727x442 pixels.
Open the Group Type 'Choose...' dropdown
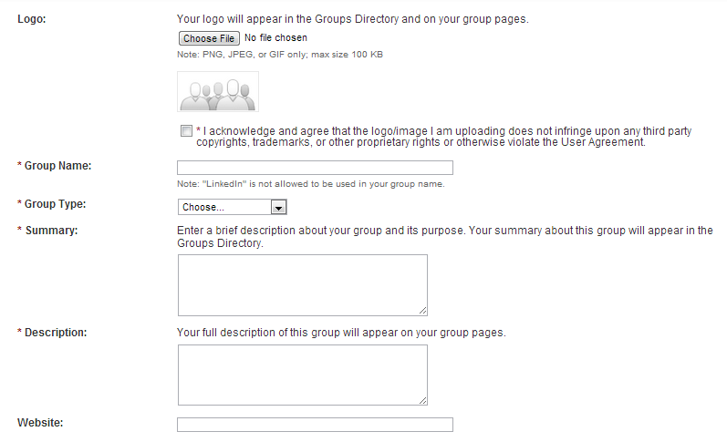tap(233, 207)
